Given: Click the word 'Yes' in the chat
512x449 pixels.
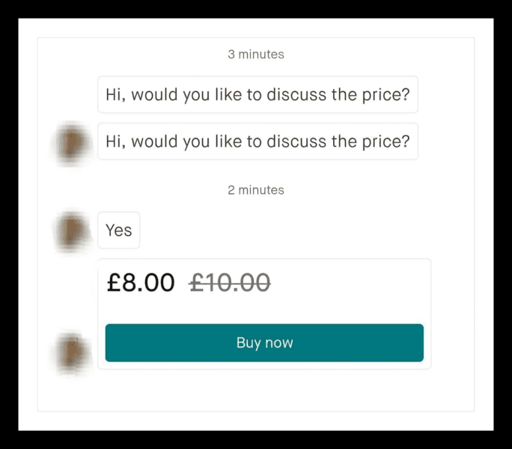Looking at the screenshot, I should click(119, 230).
